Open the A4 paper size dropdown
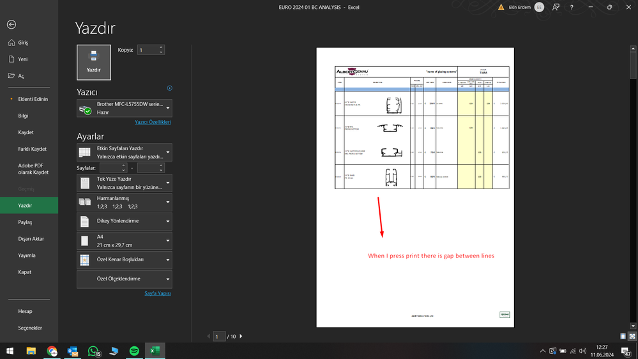 124,241
